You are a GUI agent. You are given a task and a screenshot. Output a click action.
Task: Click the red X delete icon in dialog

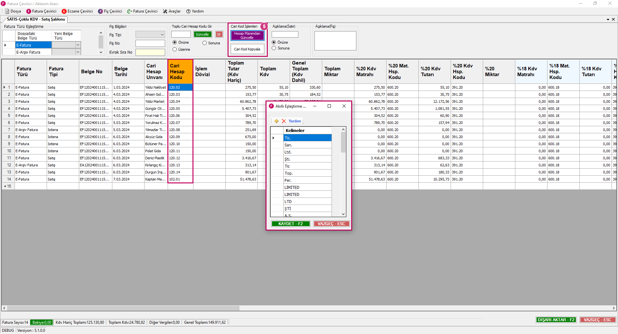pos(284,121)
